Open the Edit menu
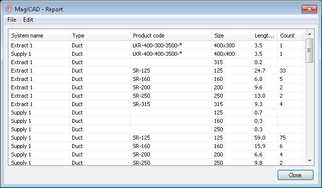 click(x=28, y=20)
